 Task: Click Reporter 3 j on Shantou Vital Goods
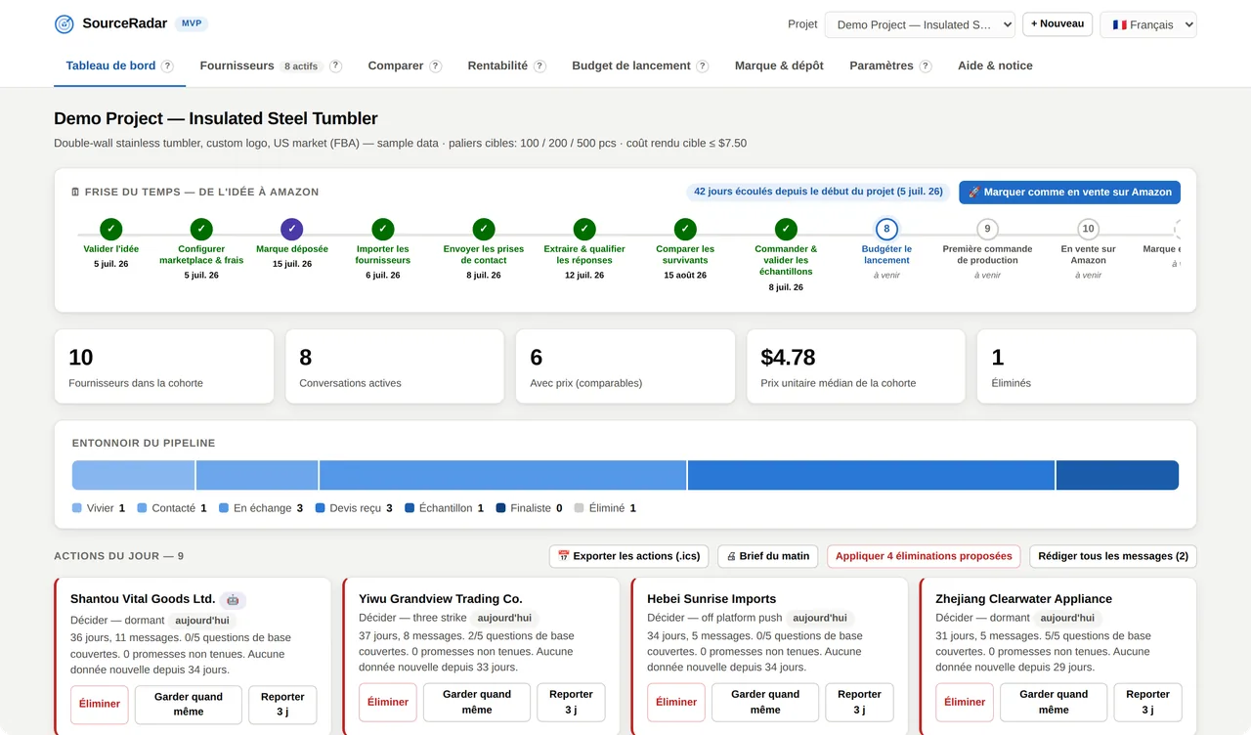(x=282, y=704)
